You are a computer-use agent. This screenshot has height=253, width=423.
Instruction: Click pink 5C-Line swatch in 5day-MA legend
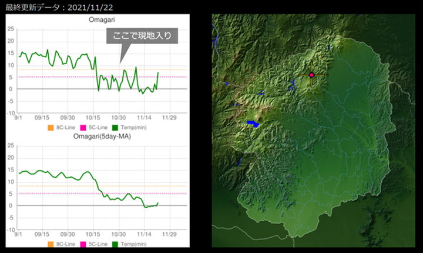click(83, 244)
